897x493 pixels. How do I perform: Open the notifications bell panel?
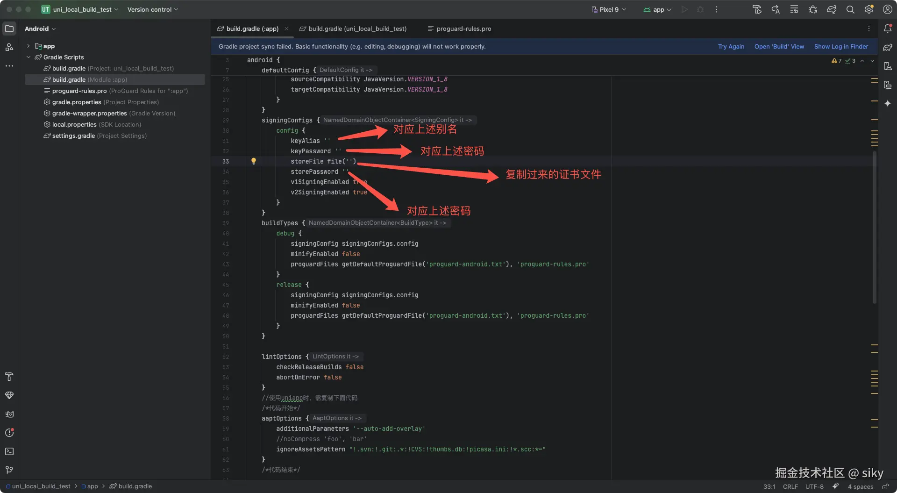coord(889,29)
